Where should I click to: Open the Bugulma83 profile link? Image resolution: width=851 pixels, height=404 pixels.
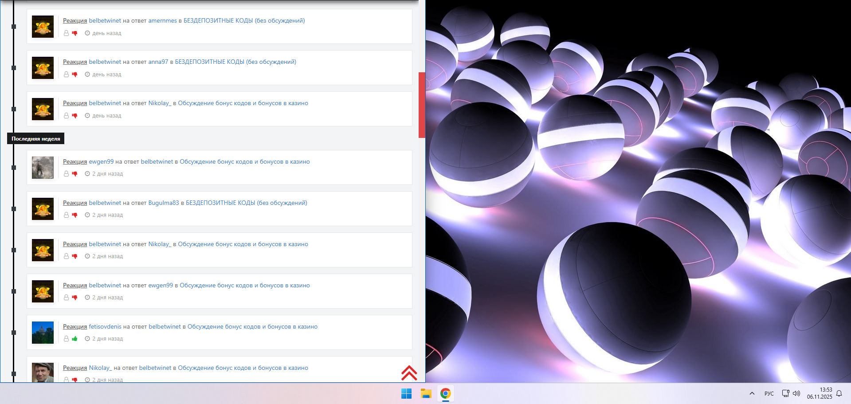point(163,203)
